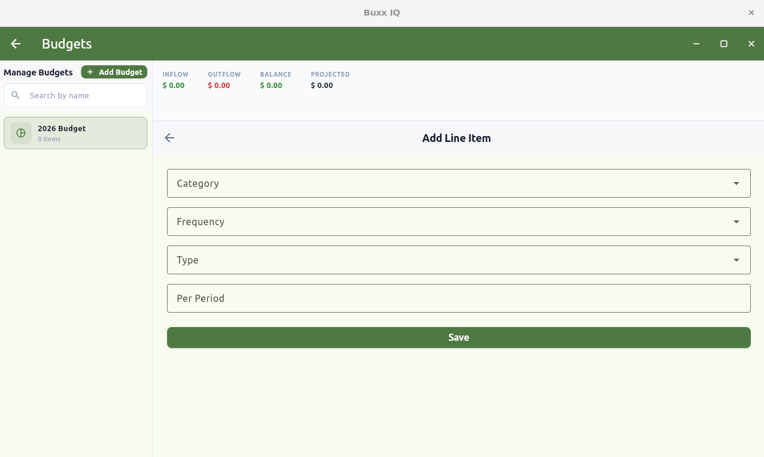This screenshot has height=457, width=764.
Task: Click the pie chart icon of 2026 Budget
Action: pos(21,133)
